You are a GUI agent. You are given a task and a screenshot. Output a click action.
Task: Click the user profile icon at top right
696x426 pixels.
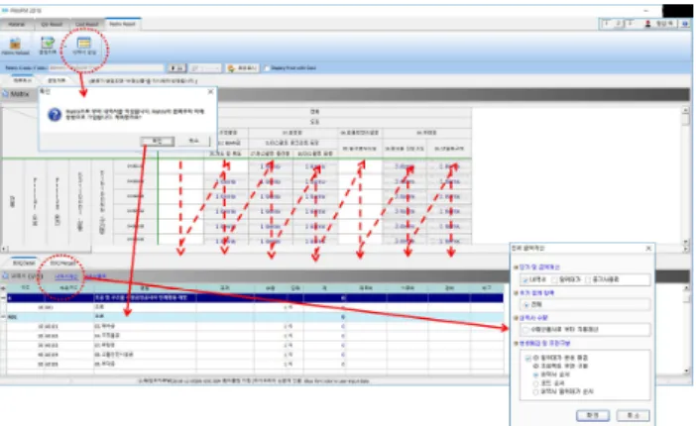coord(647,24)
